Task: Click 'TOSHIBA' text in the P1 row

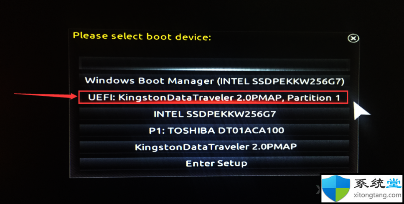Action: [x=191, y=130]
